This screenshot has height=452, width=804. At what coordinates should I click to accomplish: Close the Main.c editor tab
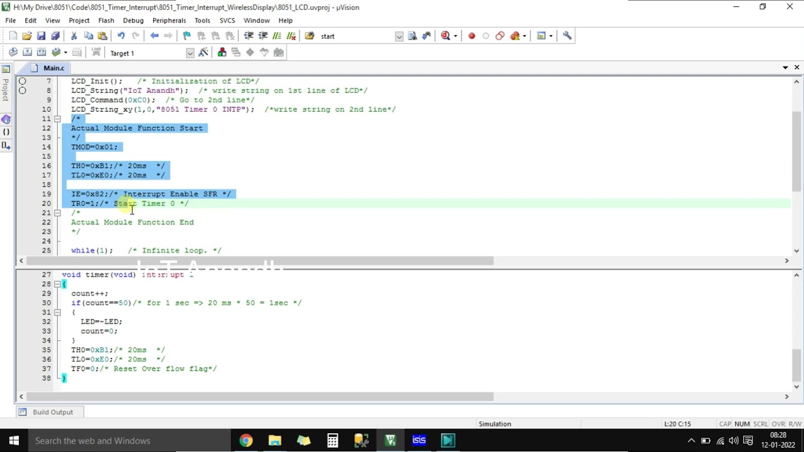tap(796, 67)
